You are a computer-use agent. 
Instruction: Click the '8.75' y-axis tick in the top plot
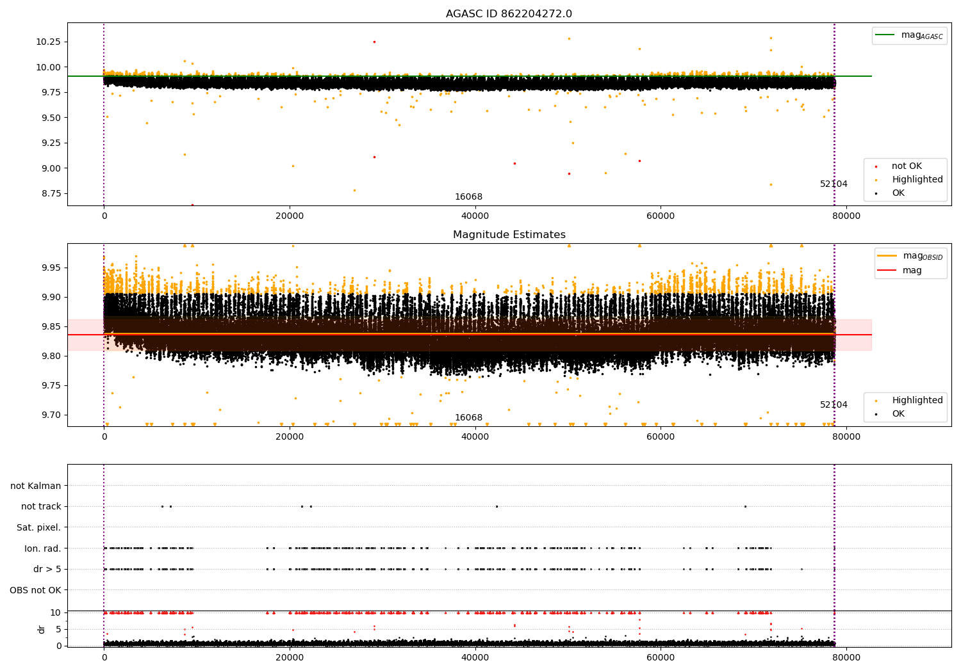point(51,193)
